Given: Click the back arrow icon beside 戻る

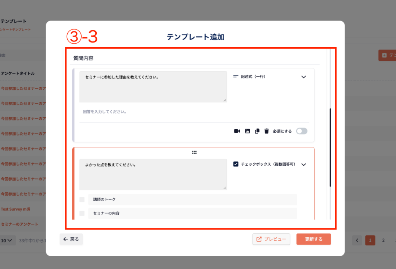Looking at the screenshot, I should click(x=65, y=239).
